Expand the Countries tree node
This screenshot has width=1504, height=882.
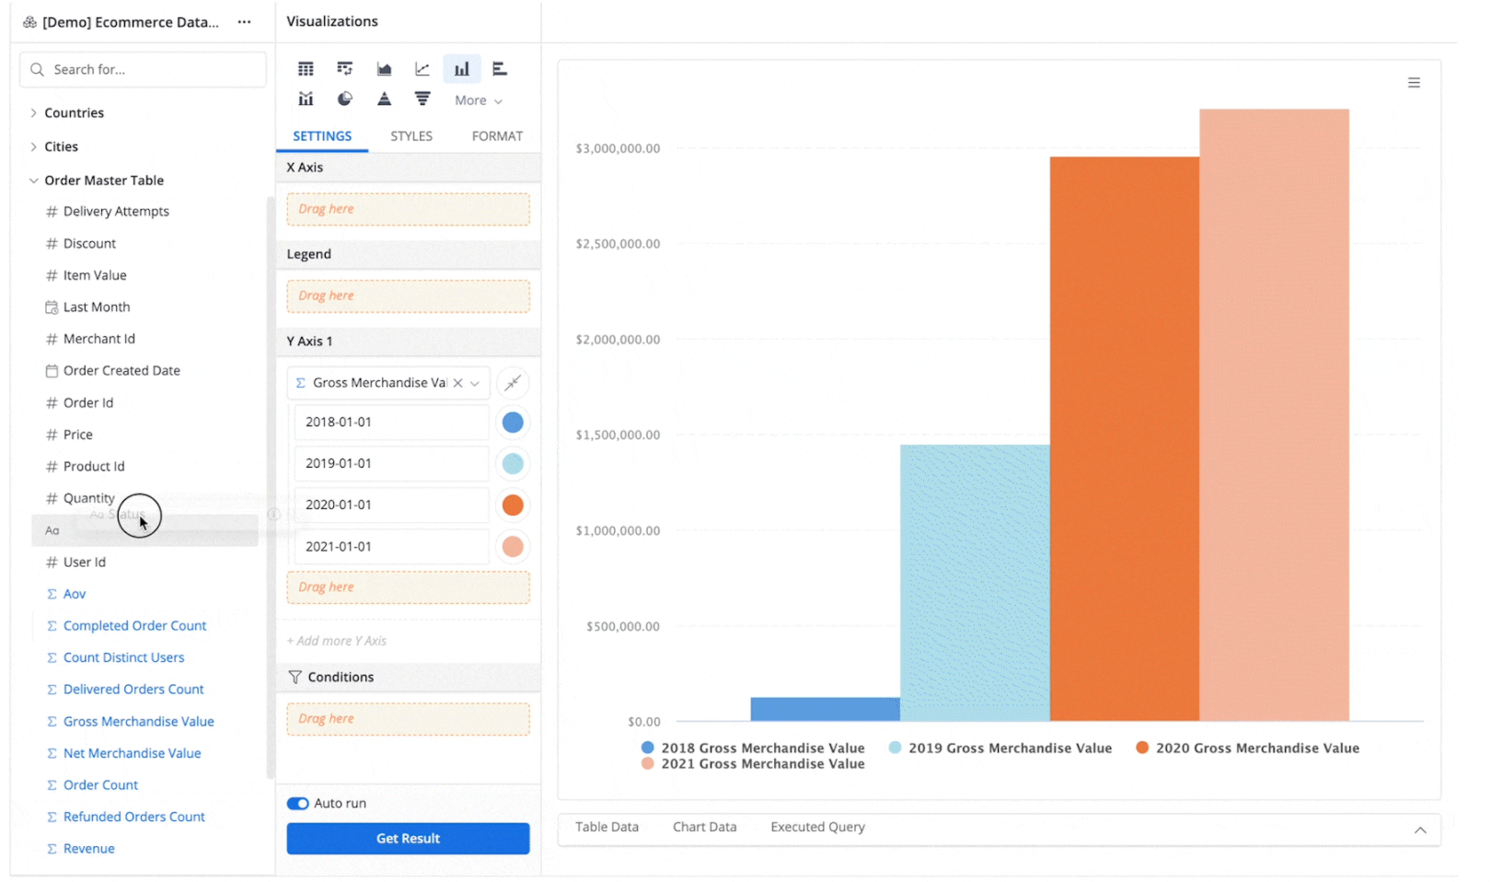(x=34, y=113)
